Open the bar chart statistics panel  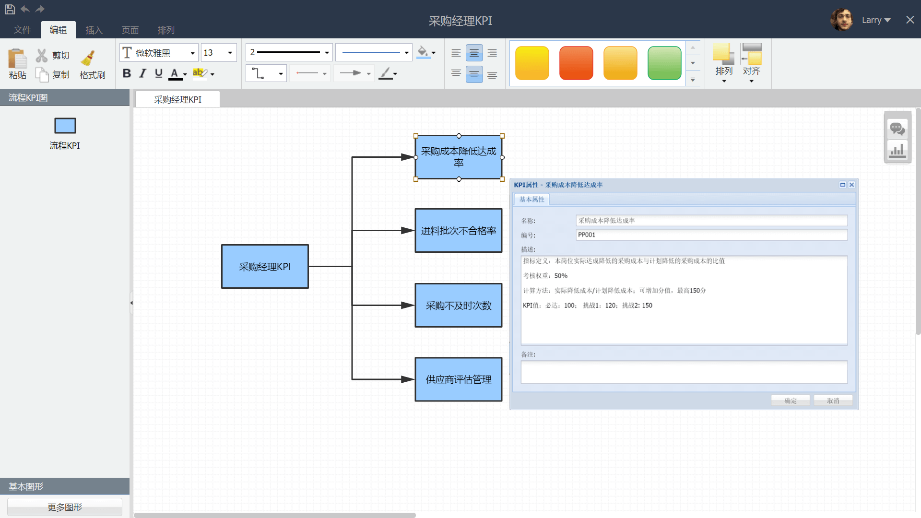pos(897,151)
